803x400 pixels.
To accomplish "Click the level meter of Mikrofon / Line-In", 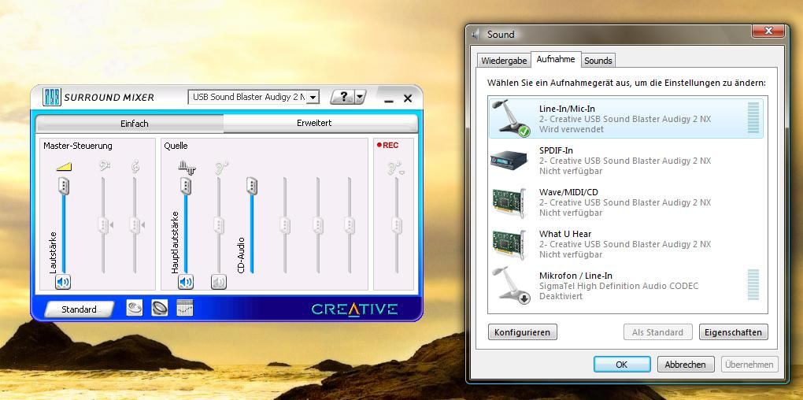I will [753, 285].
